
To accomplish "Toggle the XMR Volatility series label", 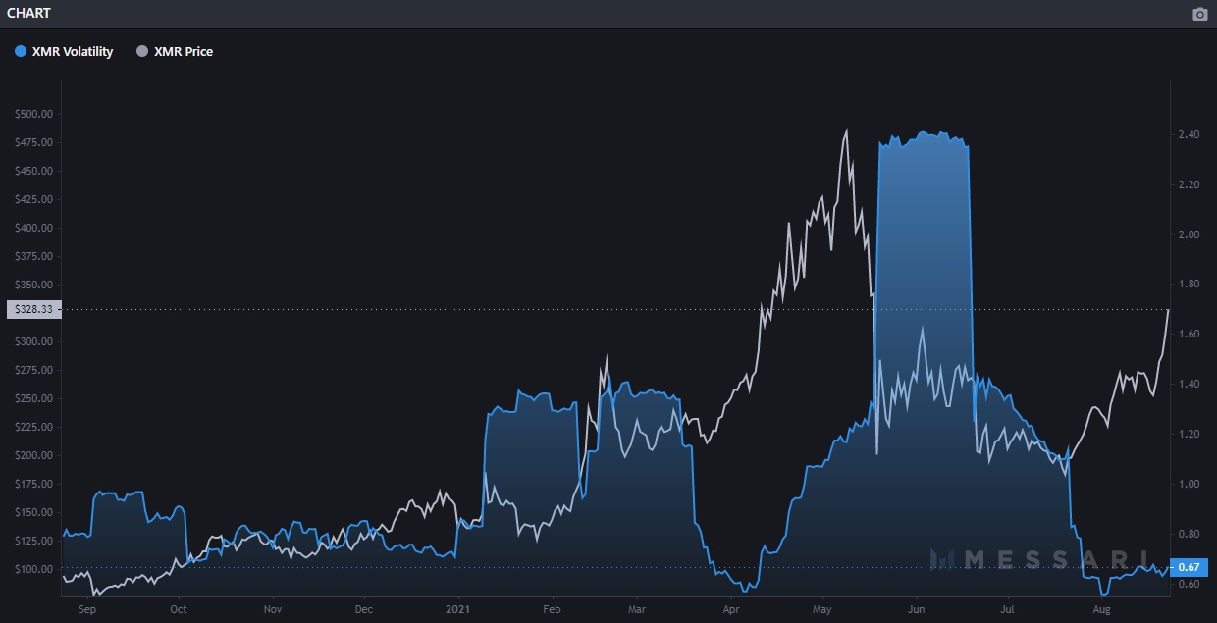I will pos(73,51).
